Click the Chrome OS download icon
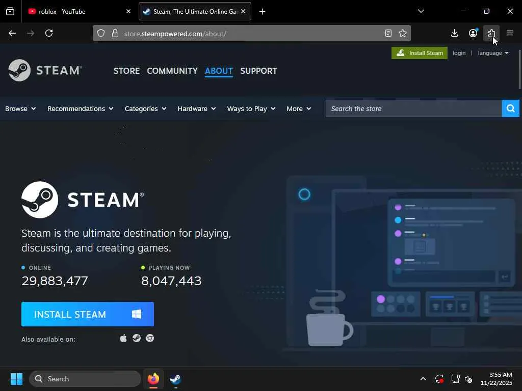522x391 pixels. [x=150, y=339]
